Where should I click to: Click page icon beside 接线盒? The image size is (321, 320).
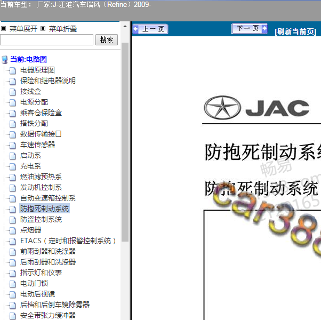[13, 92]
